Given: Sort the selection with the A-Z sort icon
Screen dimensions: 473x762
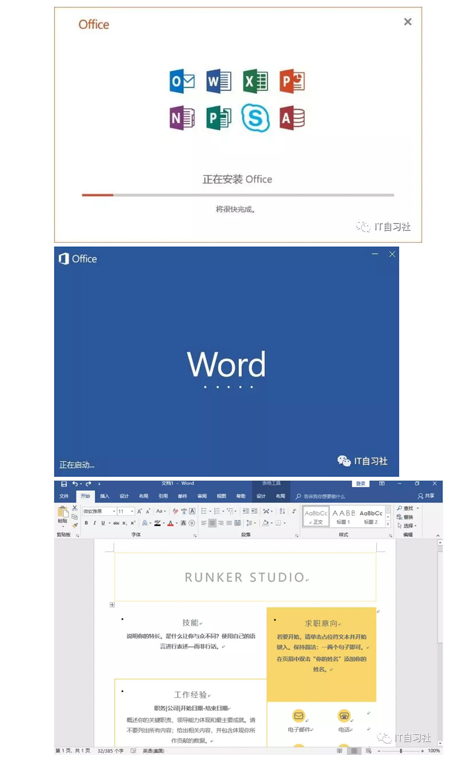Looking at the screenshot, I should (282, 511).
